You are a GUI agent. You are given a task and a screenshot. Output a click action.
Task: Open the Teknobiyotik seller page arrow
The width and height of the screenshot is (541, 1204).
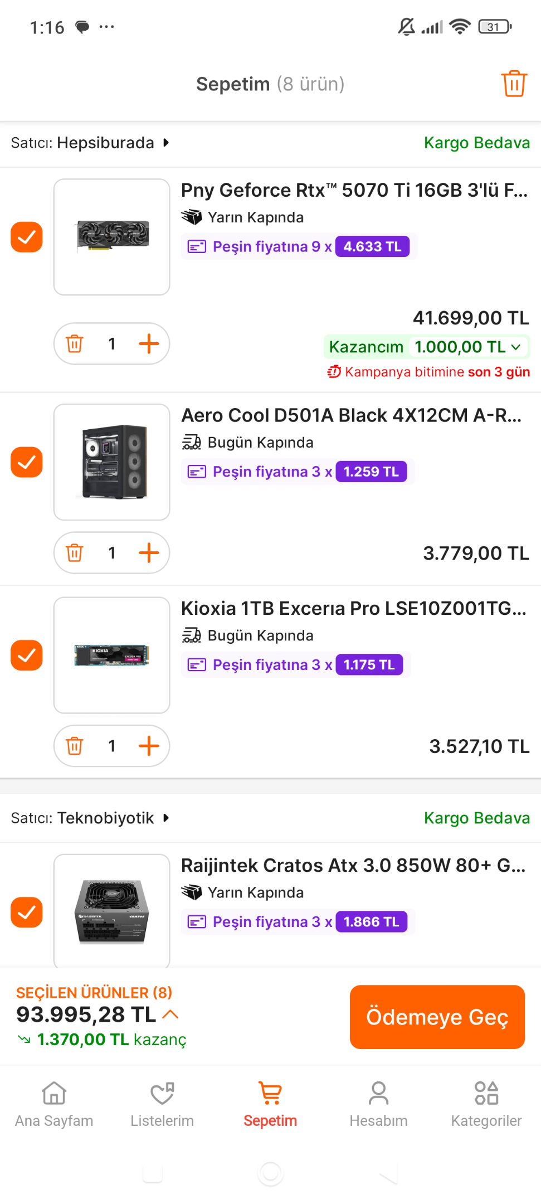(166, 818)
